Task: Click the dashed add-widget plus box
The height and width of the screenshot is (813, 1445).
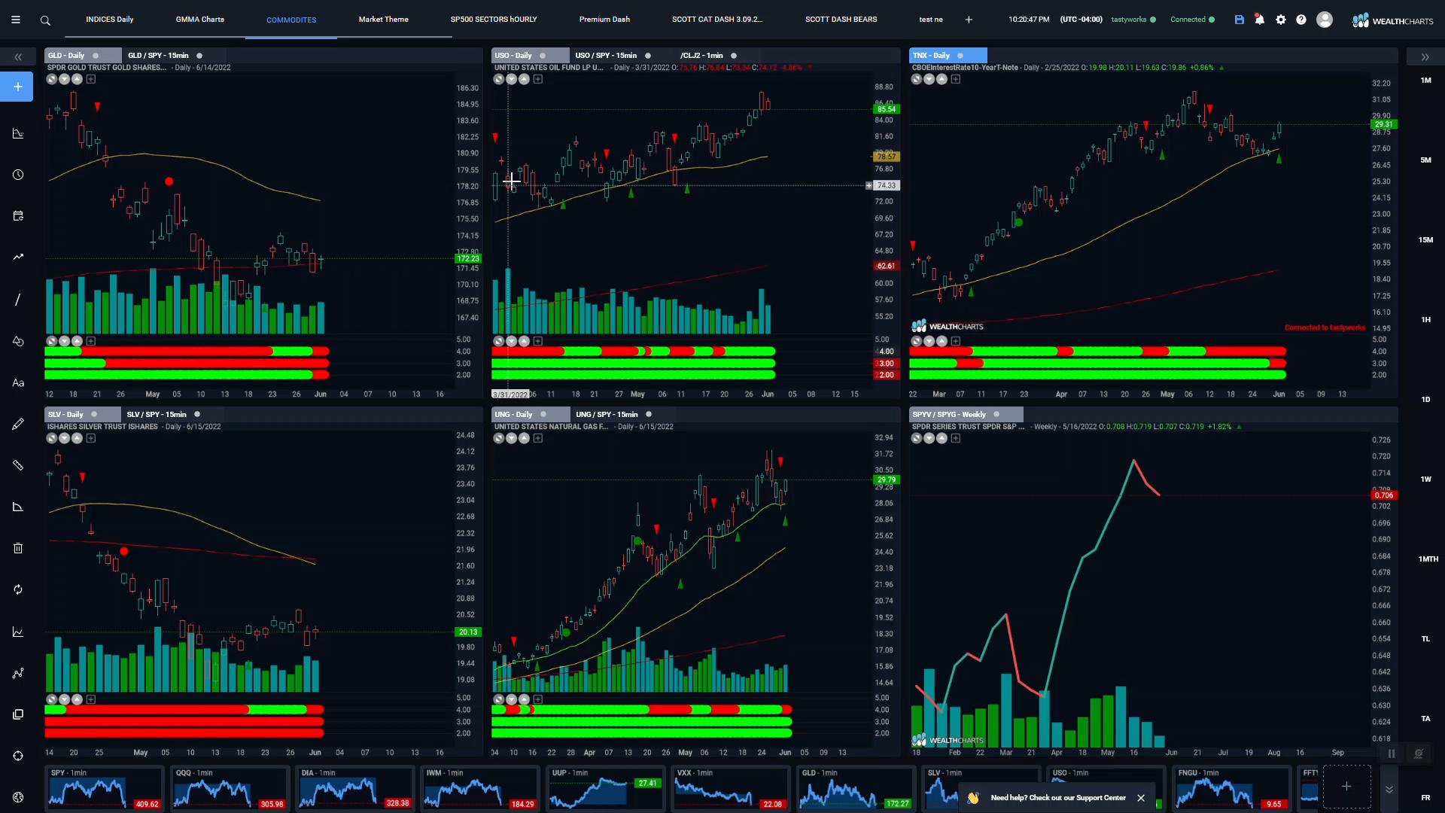Action: coord(1346,787)
